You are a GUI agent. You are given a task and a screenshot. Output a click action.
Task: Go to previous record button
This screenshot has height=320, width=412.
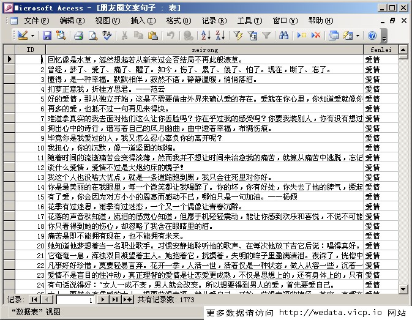(x=47, y=300)
